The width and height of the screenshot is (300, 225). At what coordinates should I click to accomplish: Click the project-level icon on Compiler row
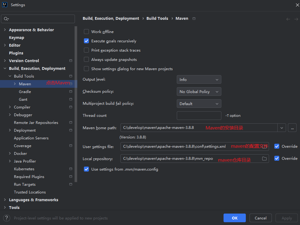click(71, 107)
